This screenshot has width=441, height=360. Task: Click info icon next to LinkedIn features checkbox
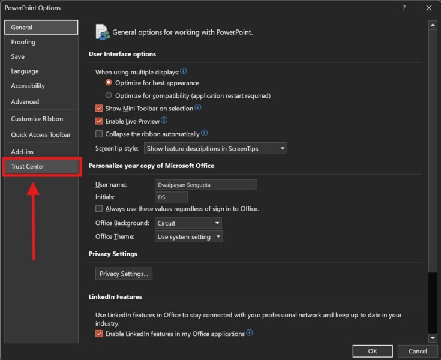[250, 333]
